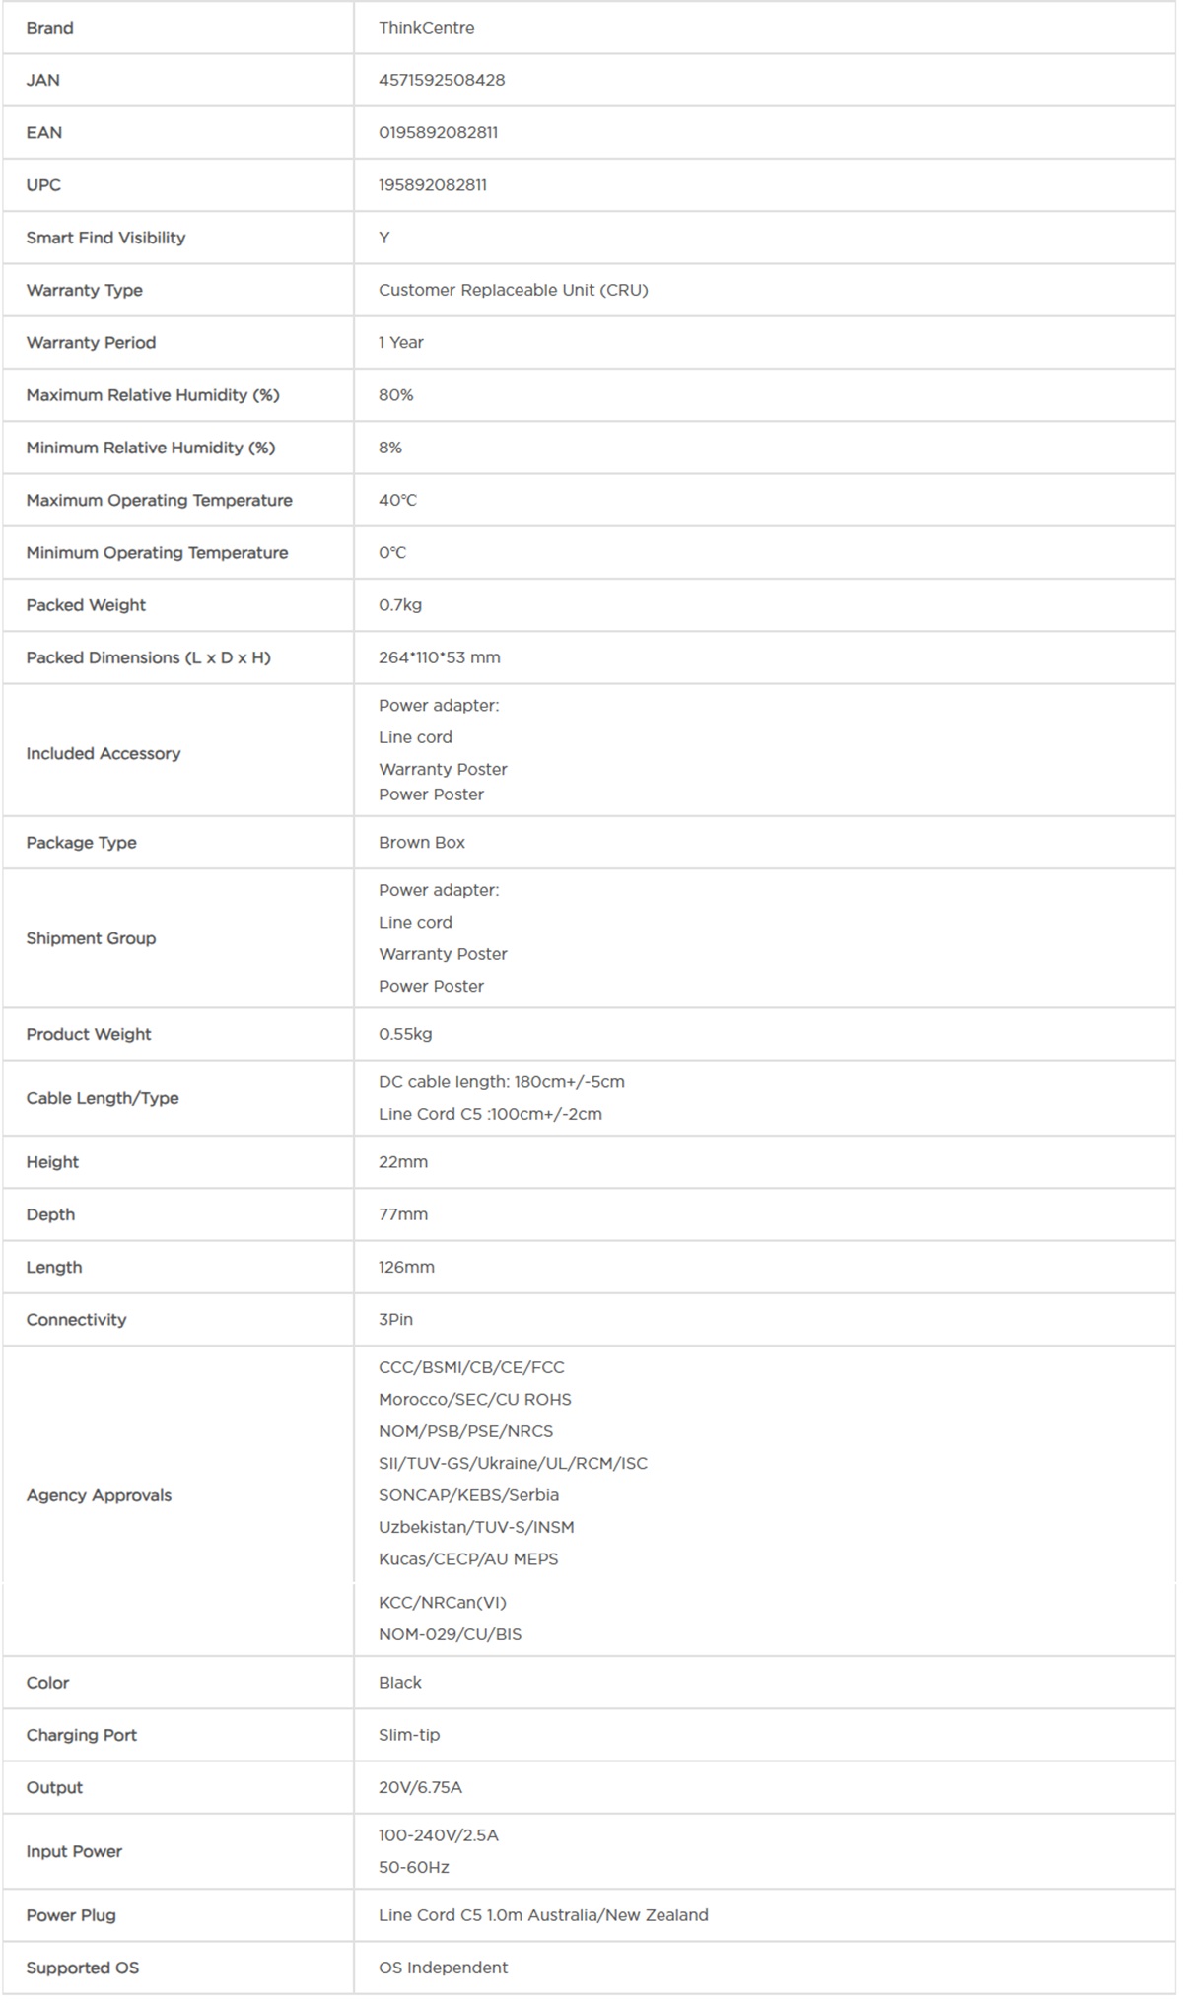Viewport: 1183px width, 2003px height.
Task: Select the Customer Replaceable Unit (CRU) text
Action: pyautogui.click(x=513, y=290)
